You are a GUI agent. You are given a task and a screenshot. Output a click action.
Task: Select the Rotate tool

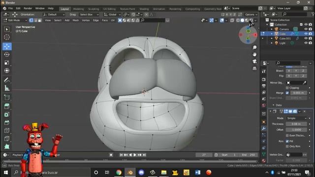click(x=7, y=55)
